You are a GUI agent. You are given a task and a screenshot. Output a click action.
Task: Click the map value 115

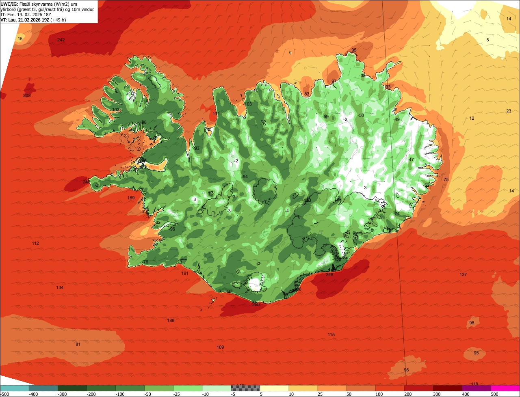coord(331,334)
